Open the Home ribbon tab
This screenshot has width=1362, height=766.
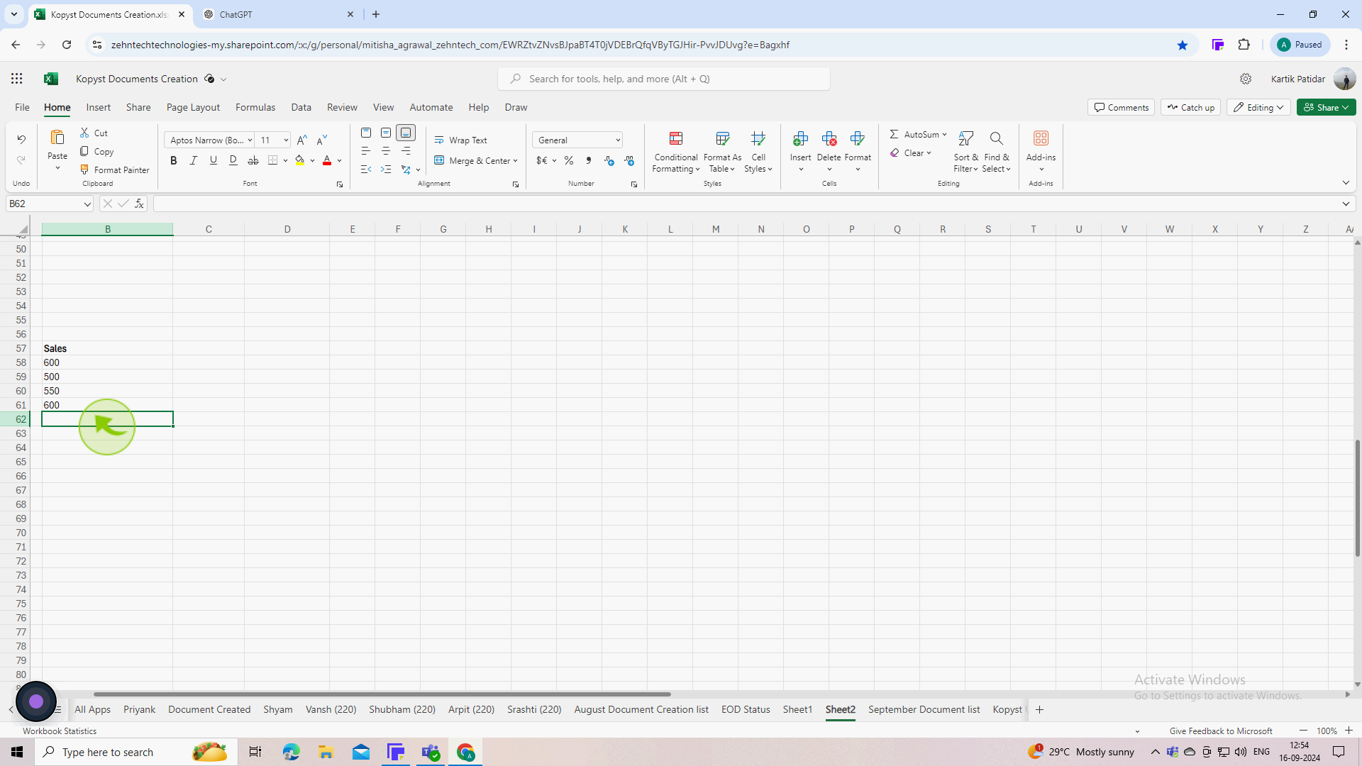pos(57,106)
